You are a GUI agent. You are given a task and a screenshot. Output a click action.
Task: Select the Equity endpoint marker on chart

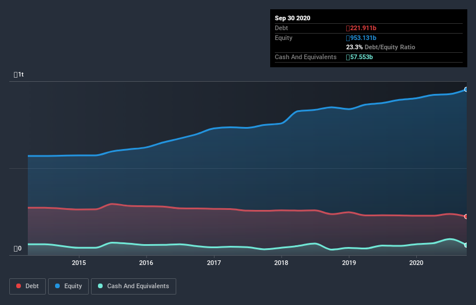[x=466, y=89]
